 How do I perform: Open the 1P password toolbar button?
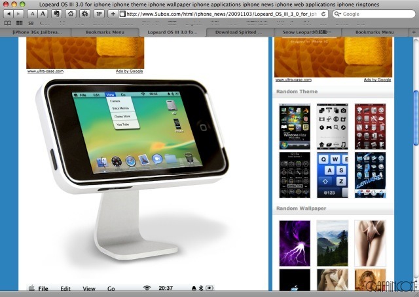pos(99,14)
